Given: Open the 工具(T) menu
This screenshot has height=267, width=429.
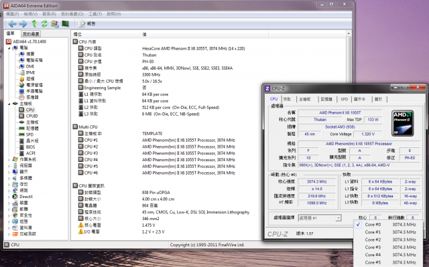Looking at the screenshot, I should click(95, 14).
